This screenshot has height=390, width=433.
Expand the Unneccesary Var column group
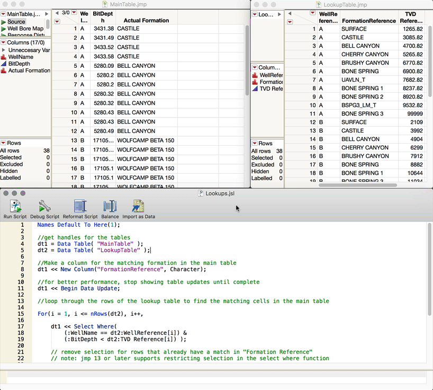coord(4,50)
